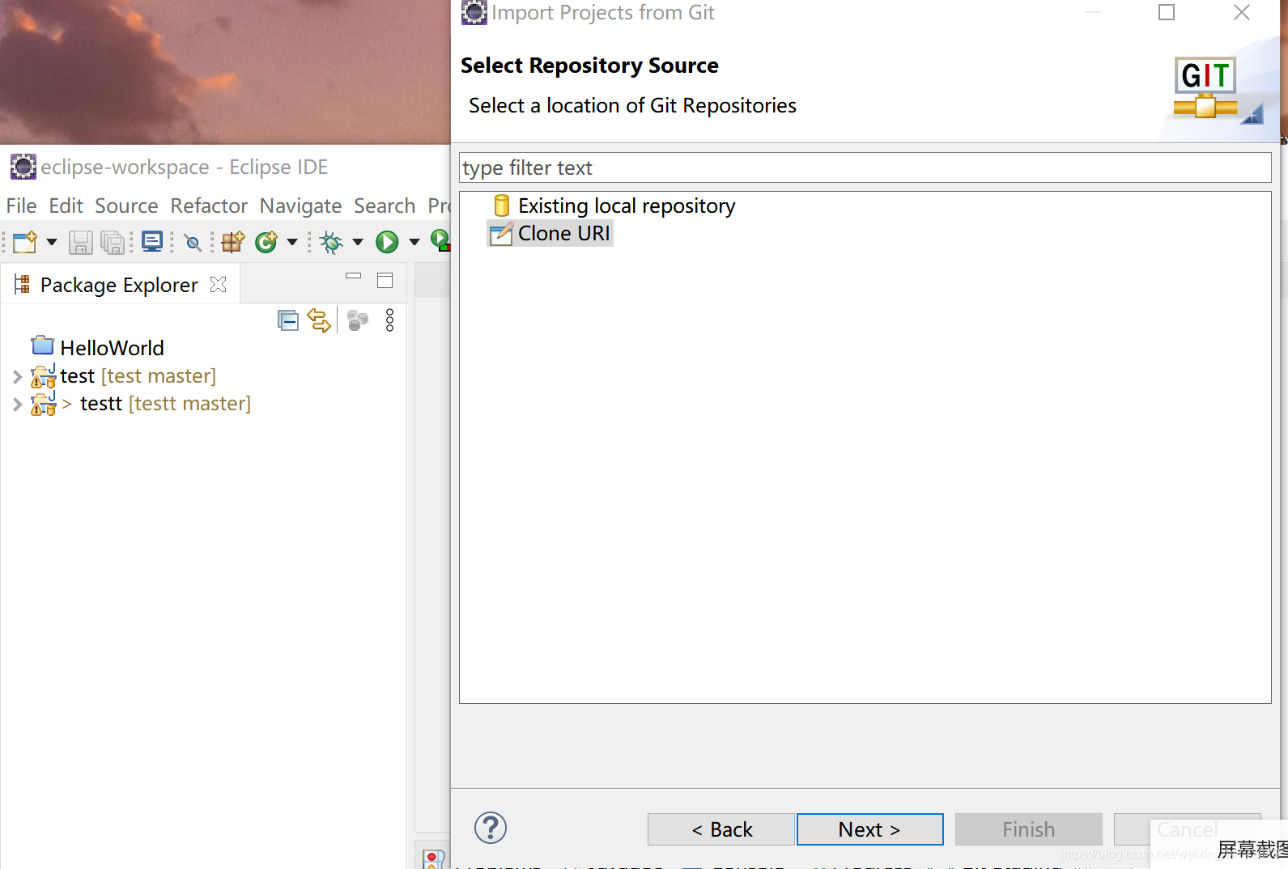Open the Package Explorer View Menu dots
The width and height of the screenshot is (1288, 869).
click(389, 320)
